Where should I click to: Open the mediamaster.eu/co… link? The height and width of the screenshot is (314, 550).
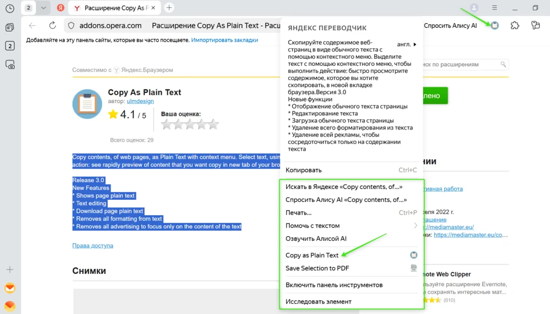click(x=471, y=235)
